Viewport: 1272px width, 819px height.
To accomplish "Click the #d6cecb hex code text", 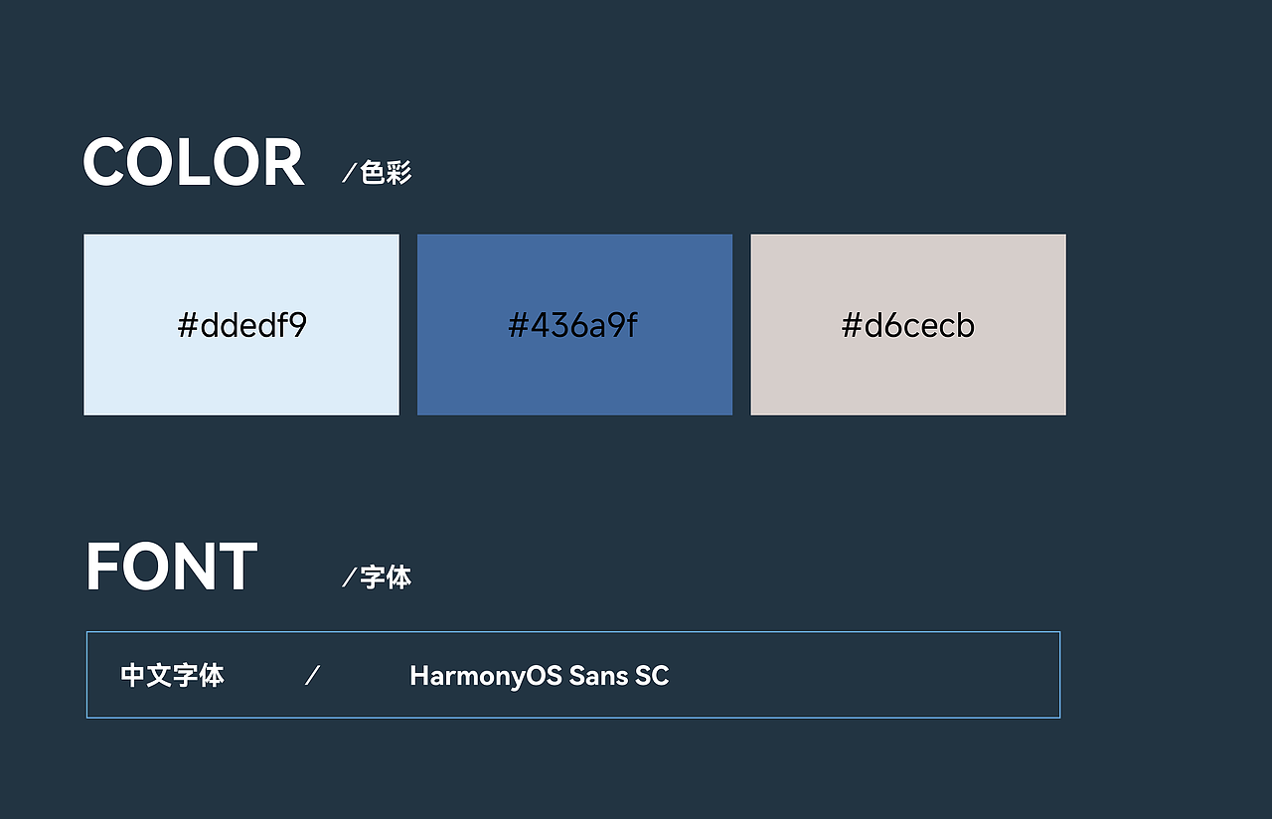I will (908, 325).
